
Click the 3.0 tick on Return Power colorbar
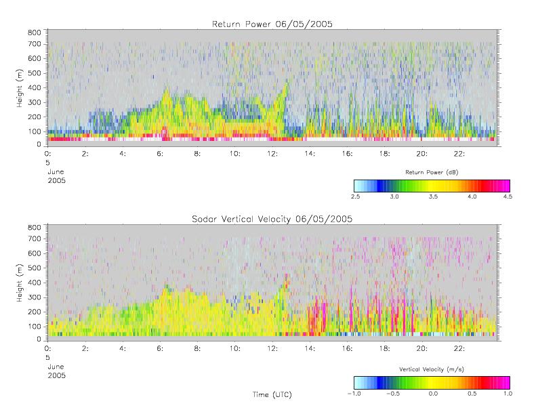(x=394, y=196)
